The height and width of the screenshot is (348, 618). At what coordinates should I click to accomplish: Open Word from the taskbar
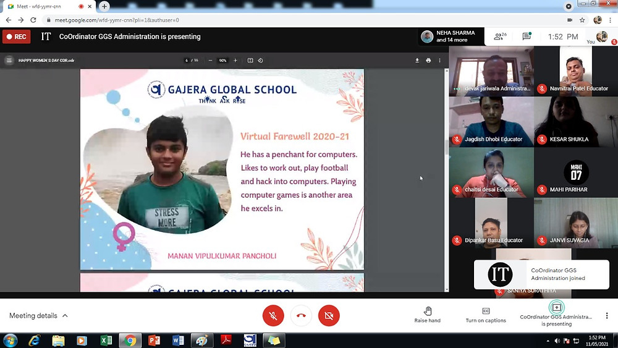[x=178, y=340]
